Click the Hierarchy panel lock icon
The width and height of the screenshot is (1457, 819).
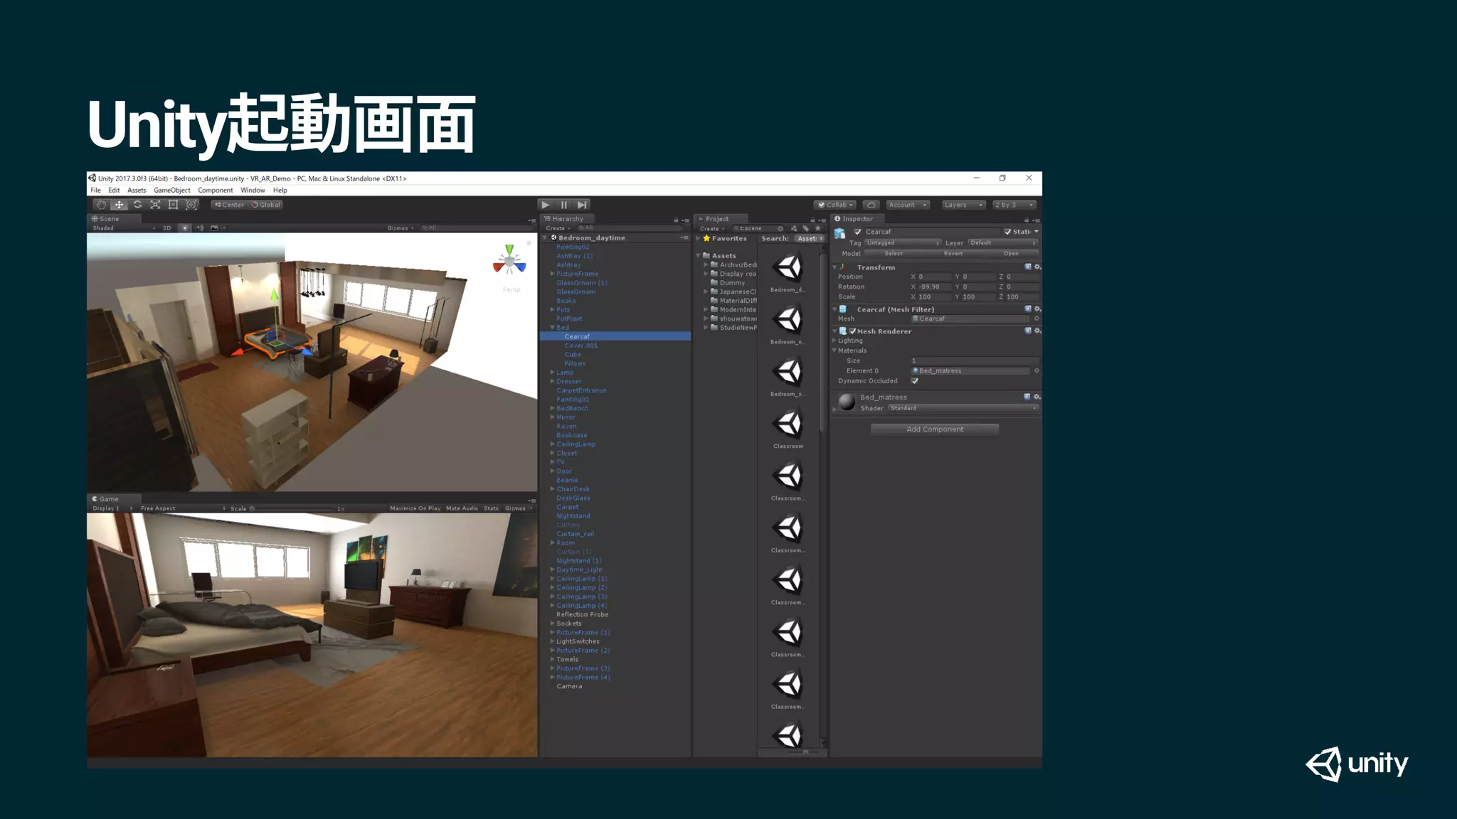(x=676, y=220)
